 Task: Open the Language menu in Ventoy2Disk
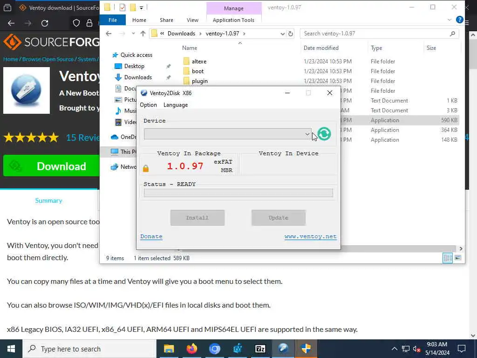pos(176,105)
